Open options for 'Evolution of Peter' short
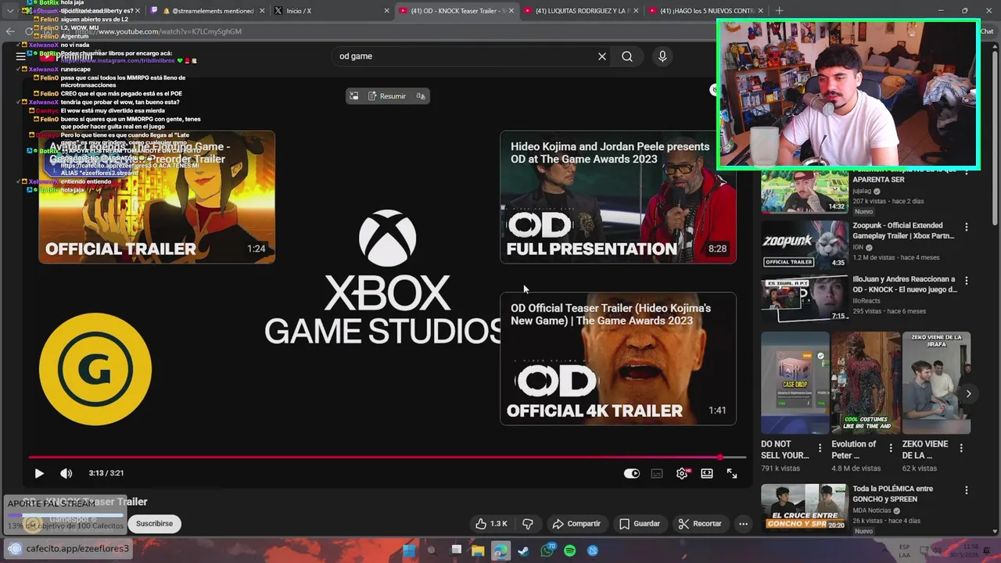Screen dimensions: 1001x563 pyautogui.click(x=891, y=448)
